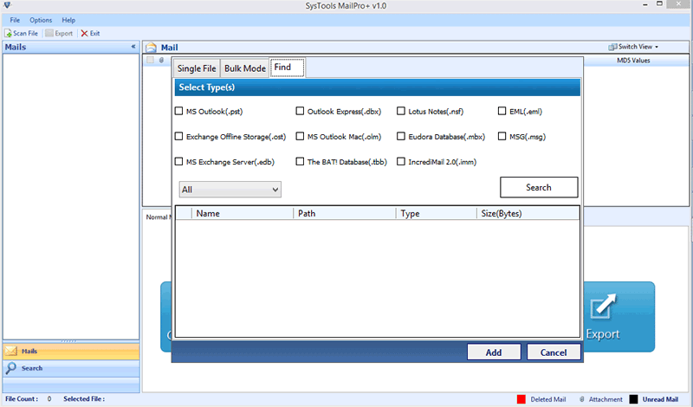Click the Attachment legend paperclip icon
693x407 pixels.
(582, 399)
